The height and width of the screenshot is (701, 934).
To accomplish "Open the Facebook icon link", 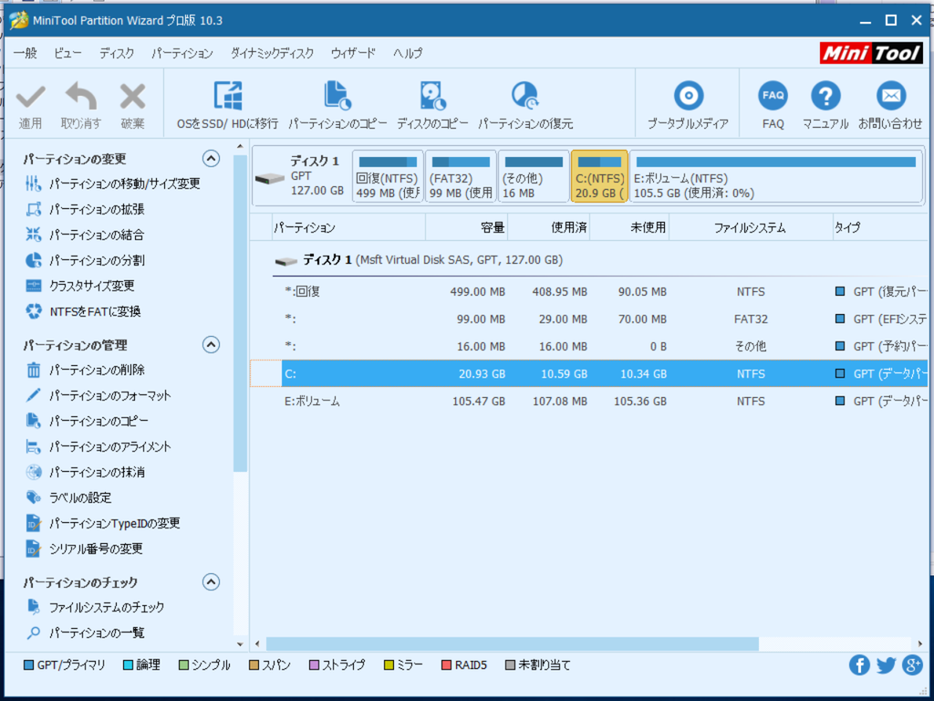I will coord(859,665).
